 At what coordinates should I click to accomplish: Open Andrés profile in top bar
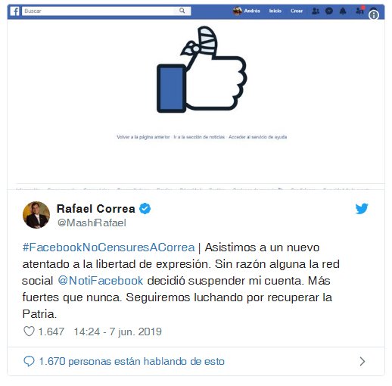(x=246, y=11)
